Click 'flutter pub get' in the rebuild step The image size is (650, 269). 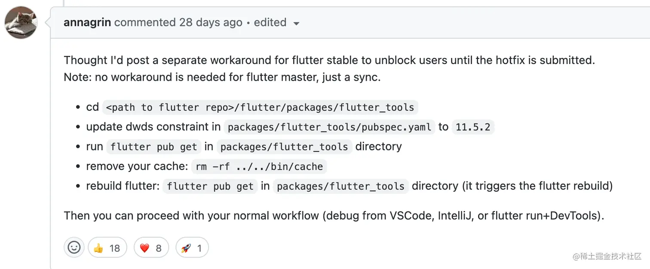(210, 186)
